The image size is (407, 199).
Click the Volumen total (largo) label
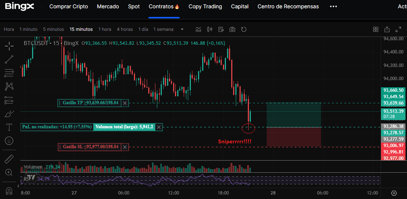(124, 127)
